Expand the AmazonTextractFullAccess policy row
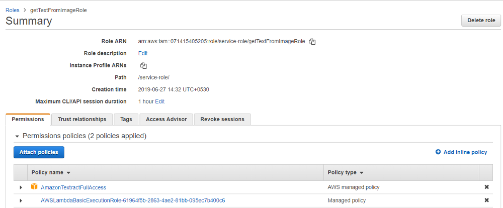Viewport: 503px width, 208px height. pyautogui.click(x=21, y=187)
